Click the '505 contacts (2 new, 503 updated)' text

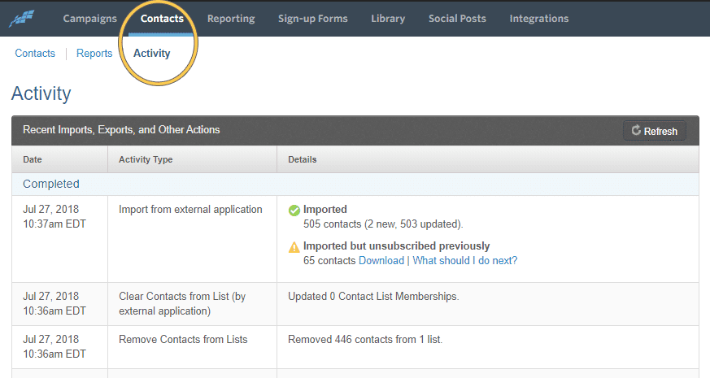coord(383,224)
